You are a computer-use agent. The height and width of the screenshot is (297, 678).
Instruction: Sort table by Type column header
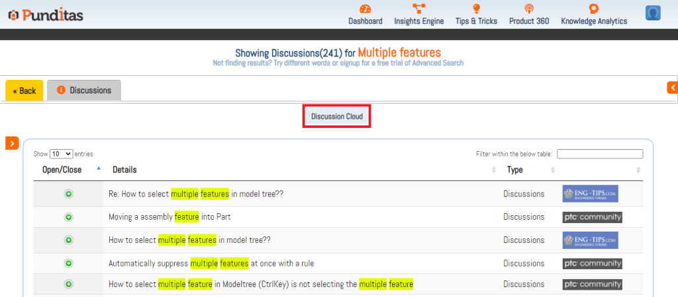click(514, 170)
